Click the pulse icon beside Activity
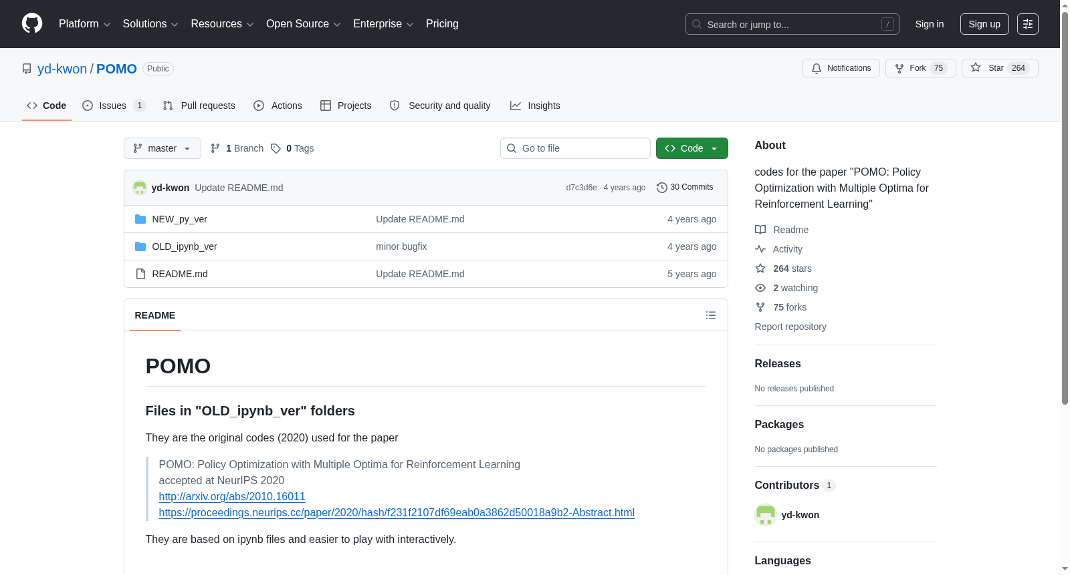 pos(760,249)
